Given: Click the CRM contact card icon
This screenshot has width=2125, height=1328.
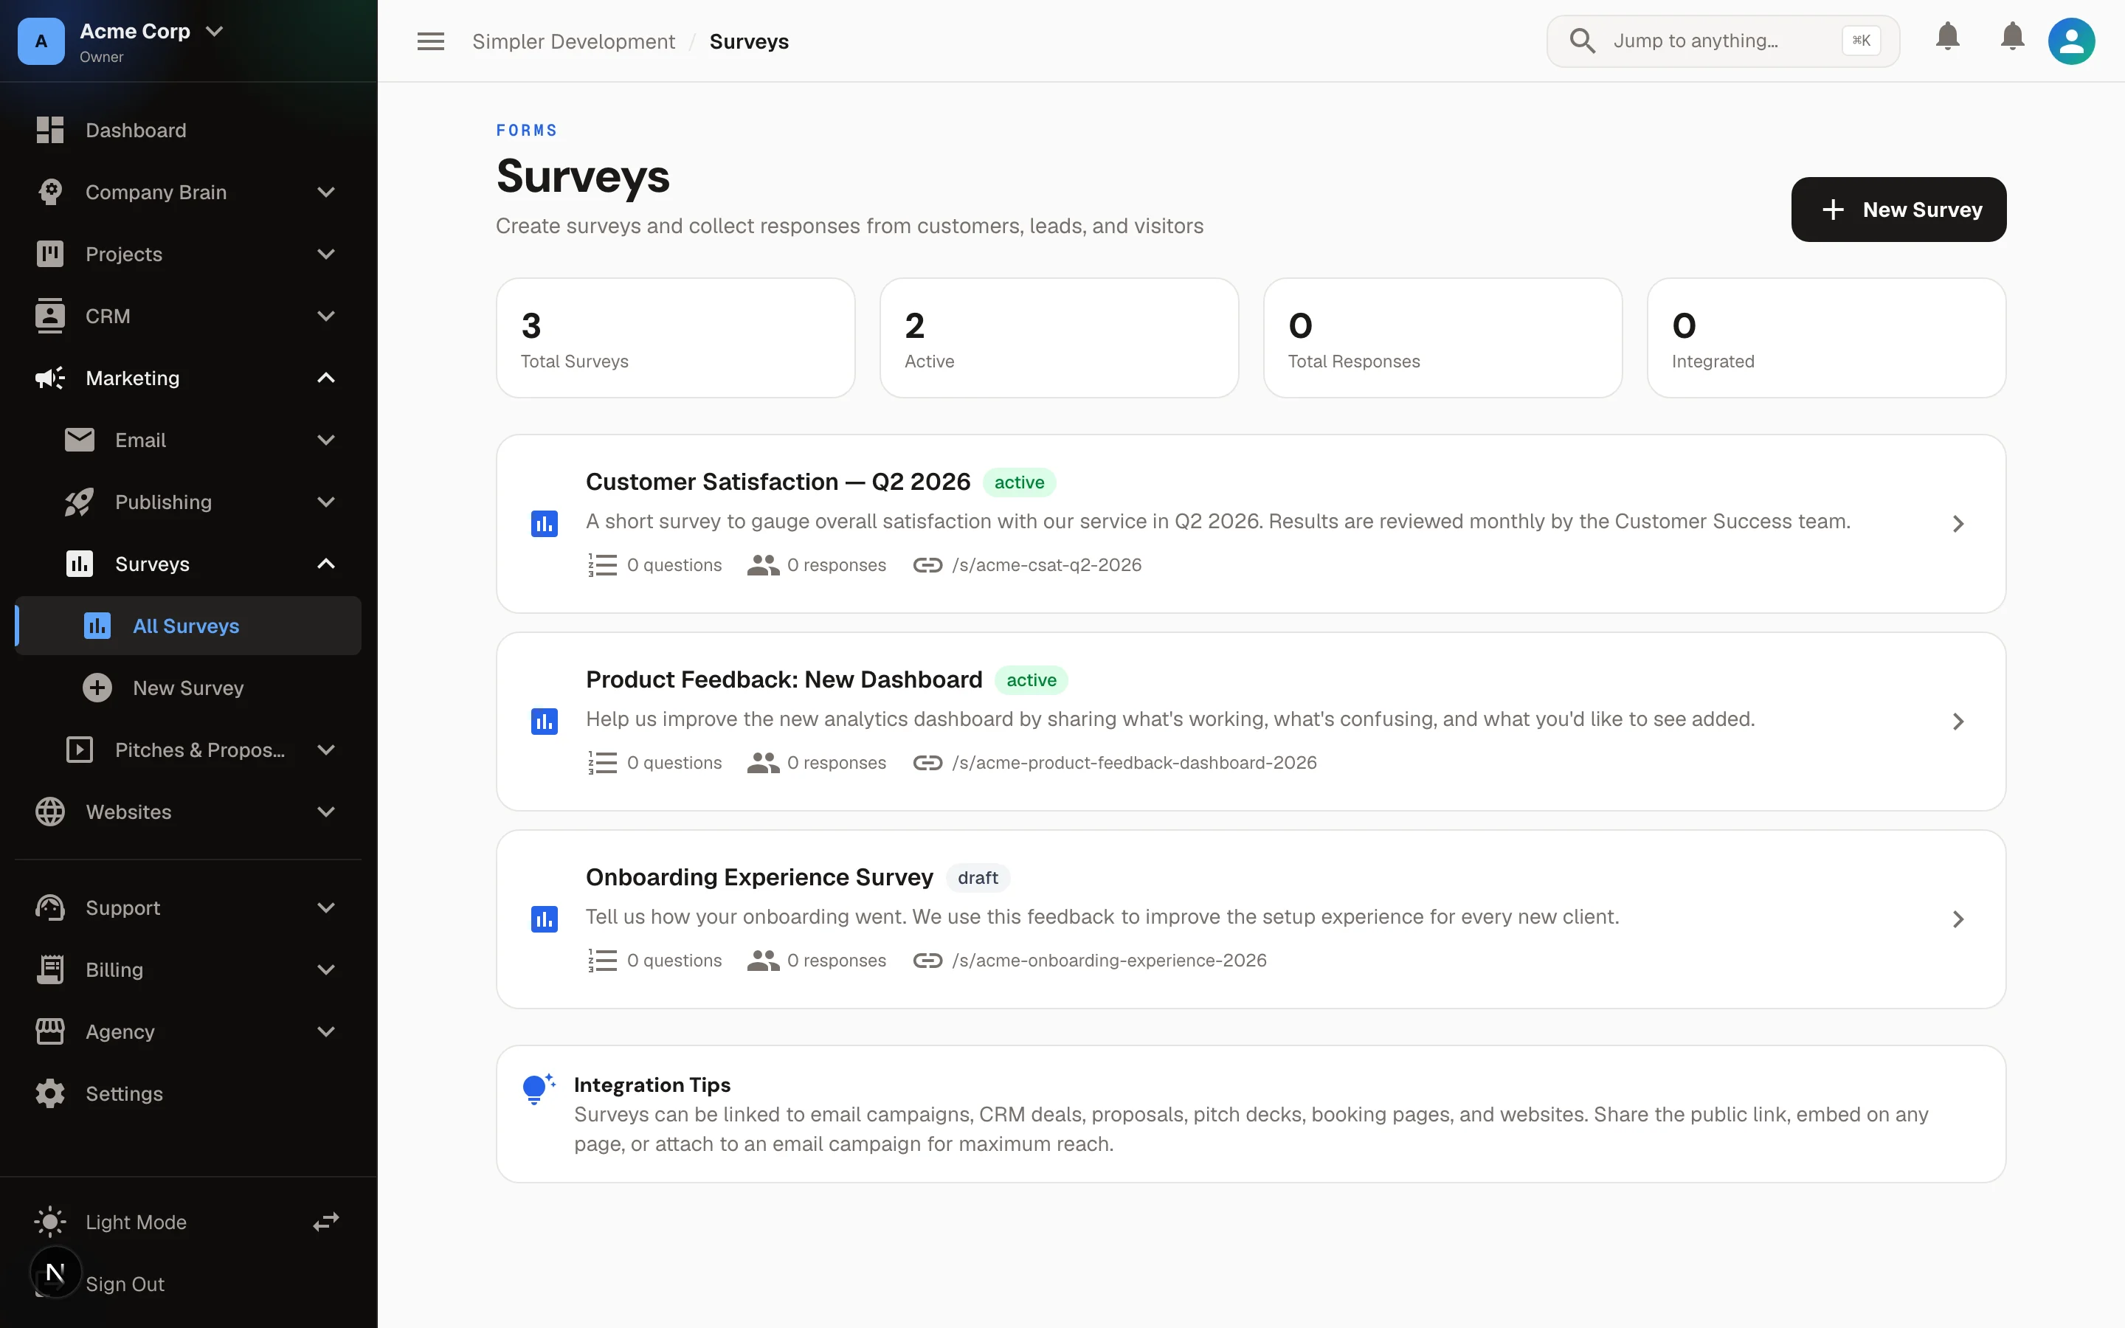Looking at the screenshot, I should click(x=50, y=315).
